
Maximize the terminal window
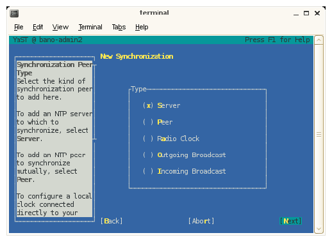[x=306, y=13]
